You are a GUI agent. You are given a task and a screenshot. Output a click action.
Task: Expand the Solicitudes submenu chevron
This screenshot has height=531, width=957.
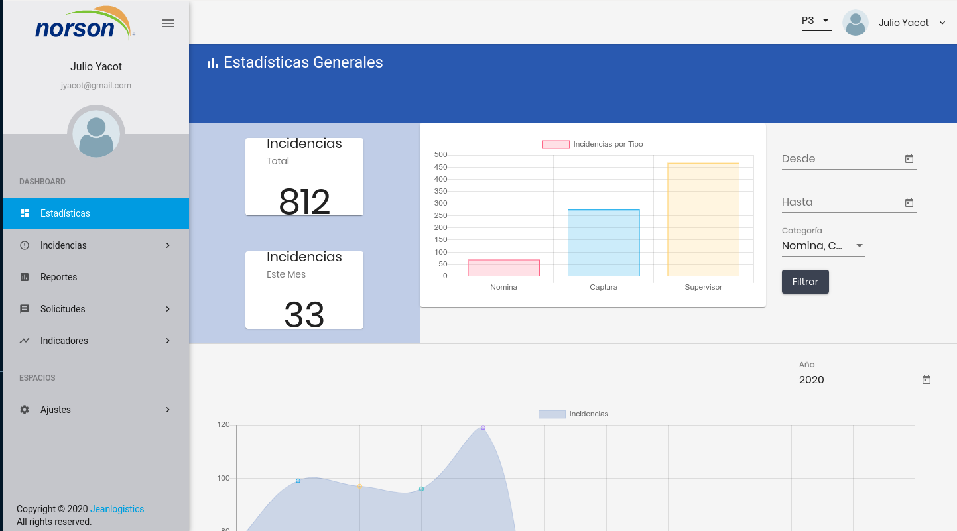click(168, 309)
